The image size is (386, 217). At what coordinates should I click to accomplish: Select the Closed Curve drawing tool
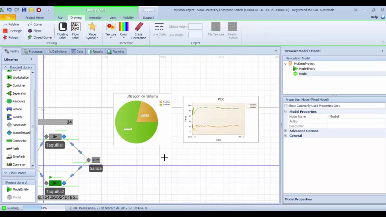click(x=40, y=37)
